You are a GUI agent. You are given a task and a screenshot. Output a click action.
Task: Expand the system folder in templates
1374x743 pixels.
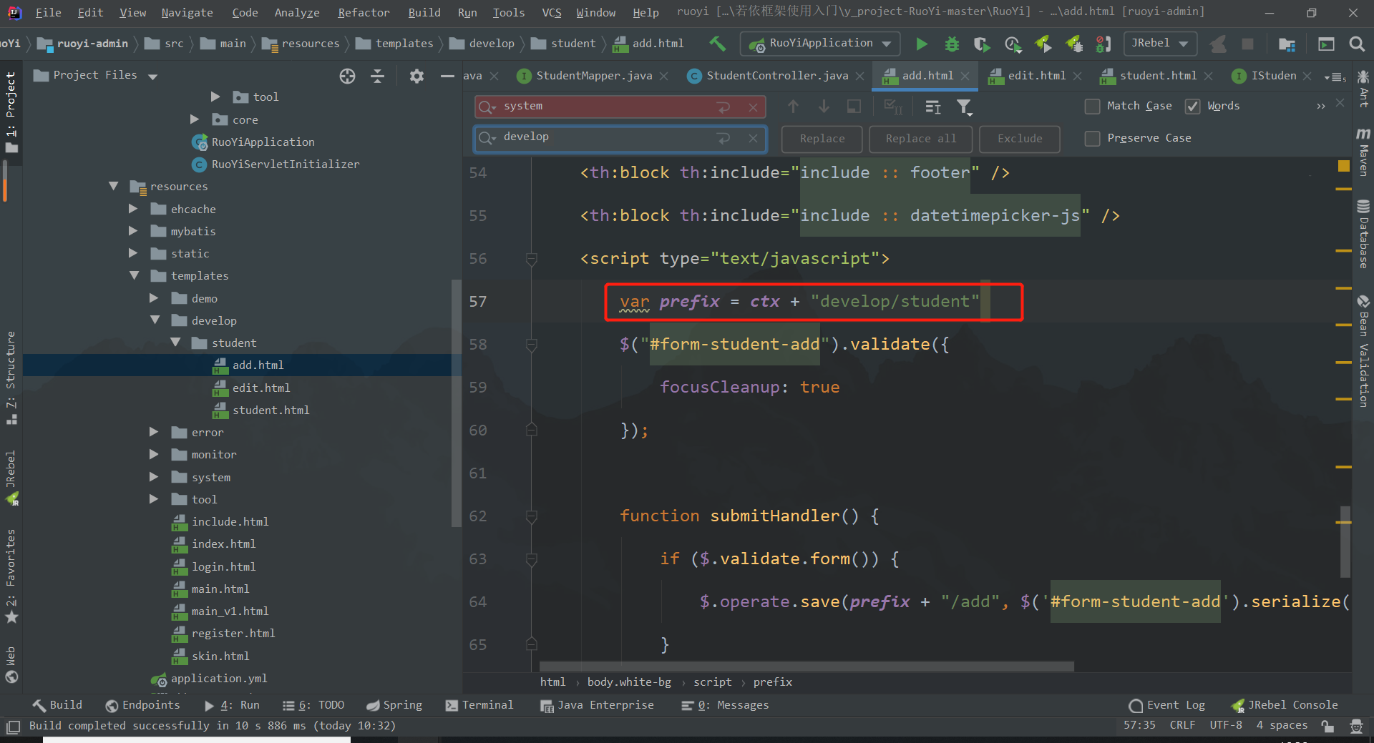(x=153, y=477)
